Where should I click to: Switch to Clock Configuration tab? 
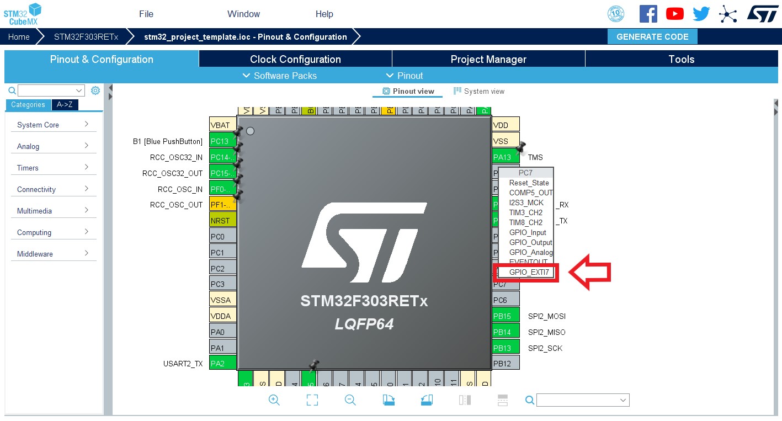click(295, 59)
